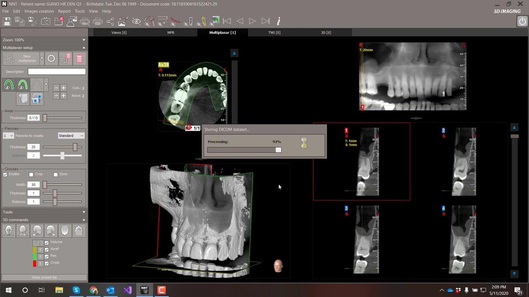
Task: Click the Show preset list button
Action: click(44, 277)
